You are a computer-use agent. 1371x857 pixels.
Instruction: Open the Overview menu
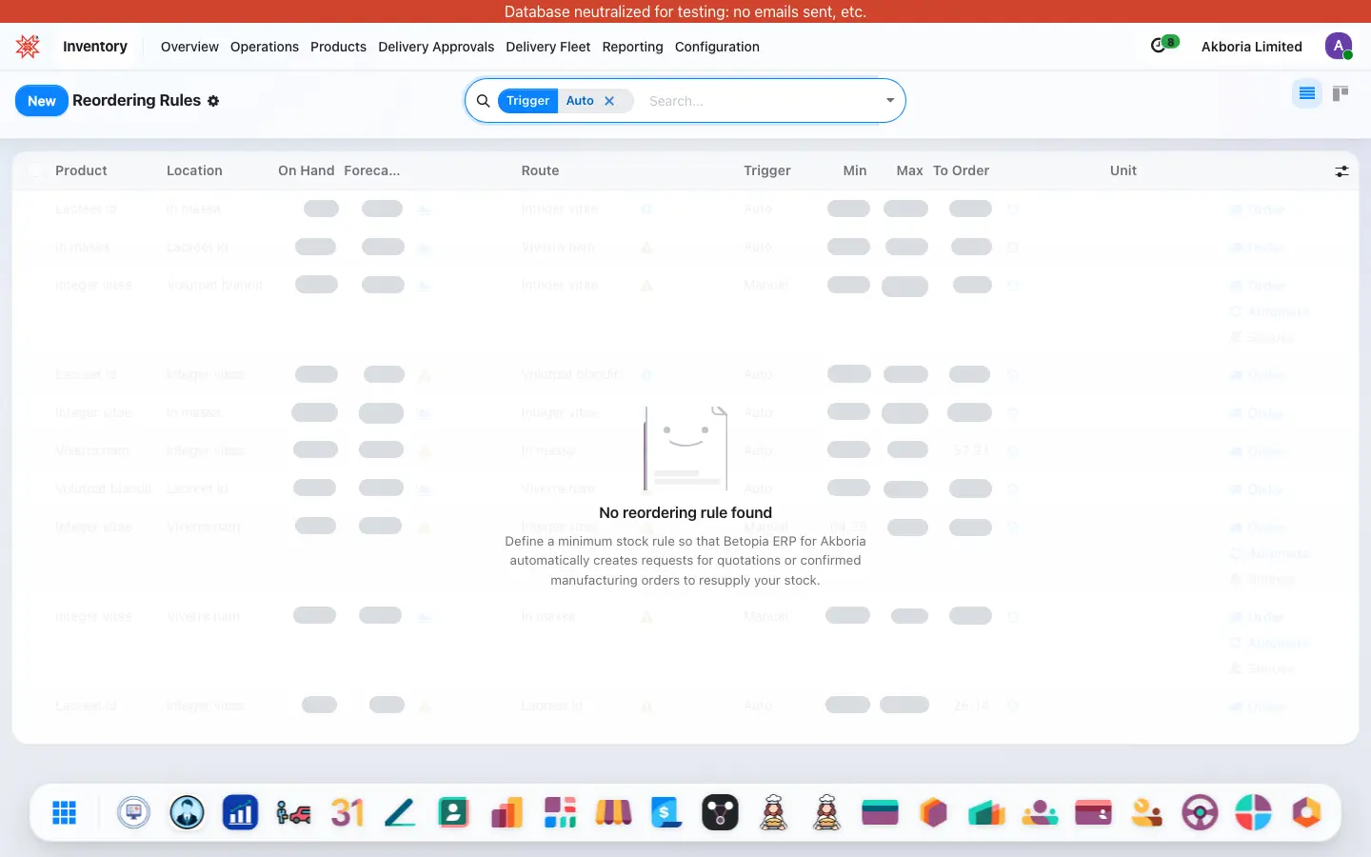(x=189, y=47)
